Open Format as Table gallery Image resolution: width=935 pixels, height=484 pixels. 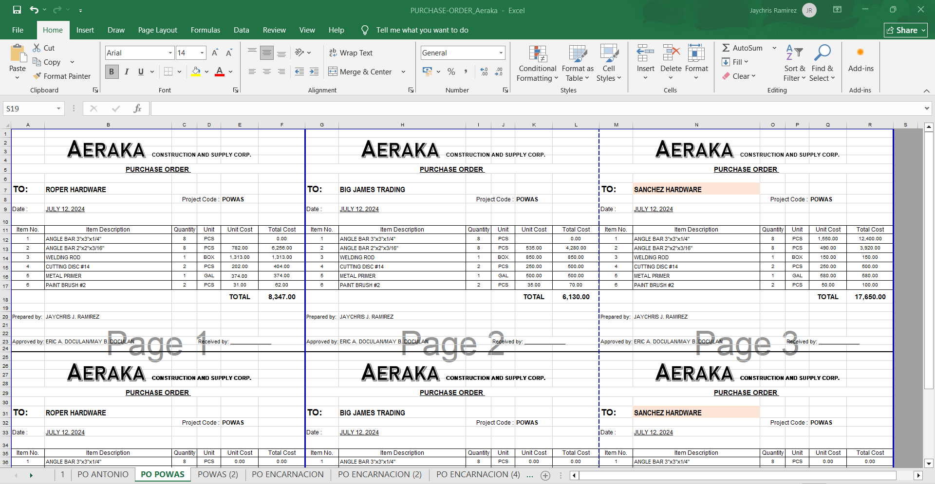(578, 54)
